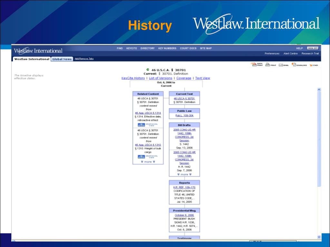Open H.R. REP. 109-170 report link
Viewport: 330px width, 247px height.
coord(184,188)
